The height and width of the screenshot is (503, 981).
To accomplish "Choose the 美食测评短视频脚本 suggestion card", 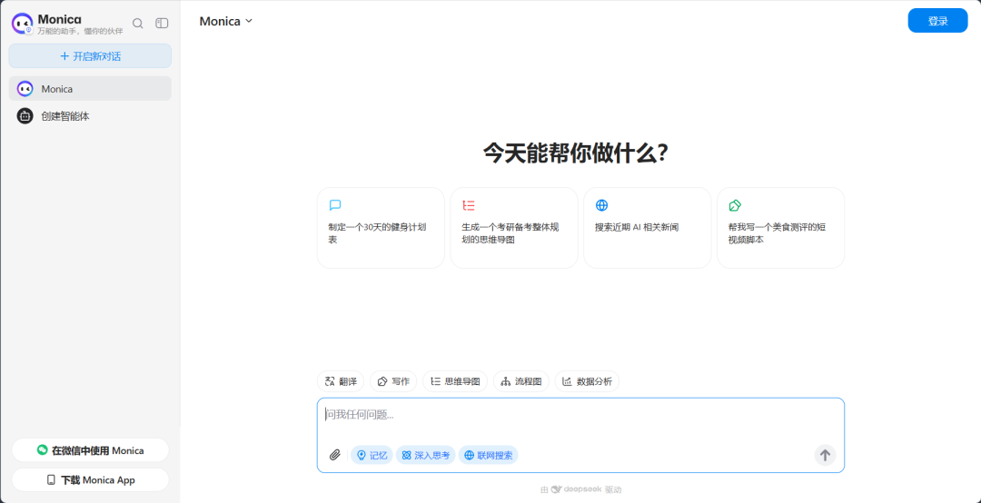I will point(781,228).
